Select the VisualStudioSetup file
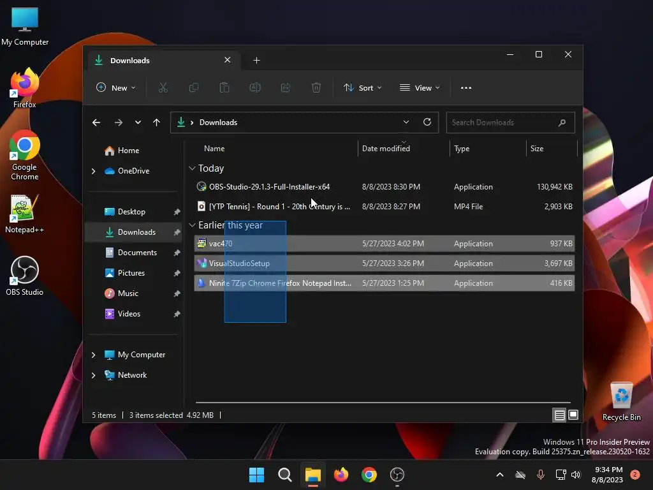The image size is (653, 490). 385,264
